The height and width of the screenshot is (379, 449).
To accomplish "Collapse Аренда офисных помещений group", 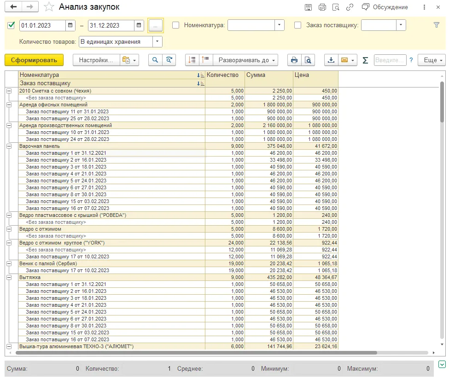I will 9,105.
